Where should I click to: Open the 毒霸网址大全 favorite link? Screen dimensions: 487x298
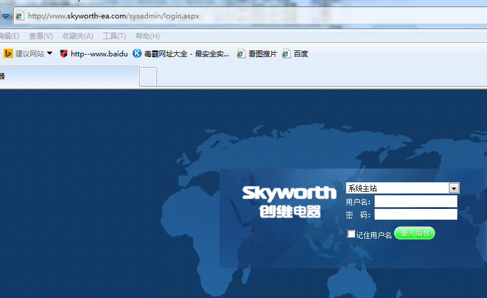(x=186, y=53)
